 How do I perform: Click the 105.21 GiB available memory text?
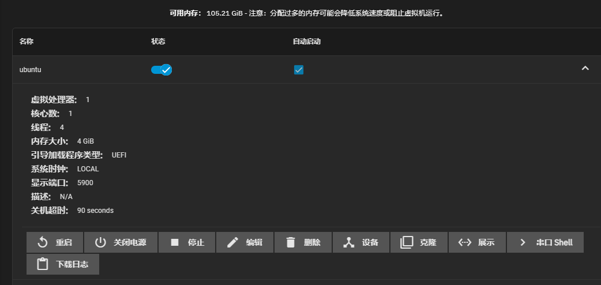point(224,13)
